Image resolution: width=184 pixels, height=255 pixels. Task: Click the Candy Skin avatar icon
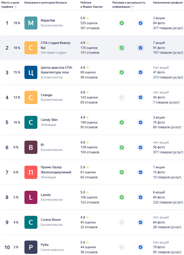click(x=31, y=122)
